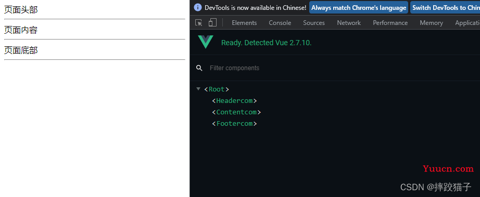Image resolution: width=480 pixels, height=197 pixels.
Task: Select the Footercom component
Action: (234, 124)
